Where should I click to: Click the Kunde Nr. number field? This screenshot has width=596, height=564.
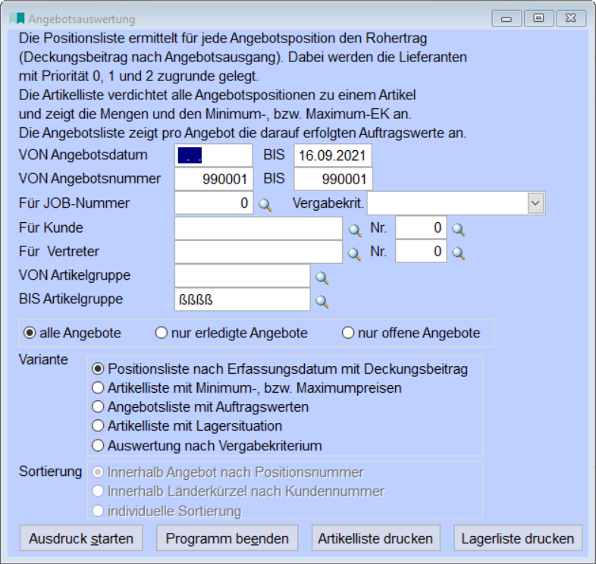point(421,227)
